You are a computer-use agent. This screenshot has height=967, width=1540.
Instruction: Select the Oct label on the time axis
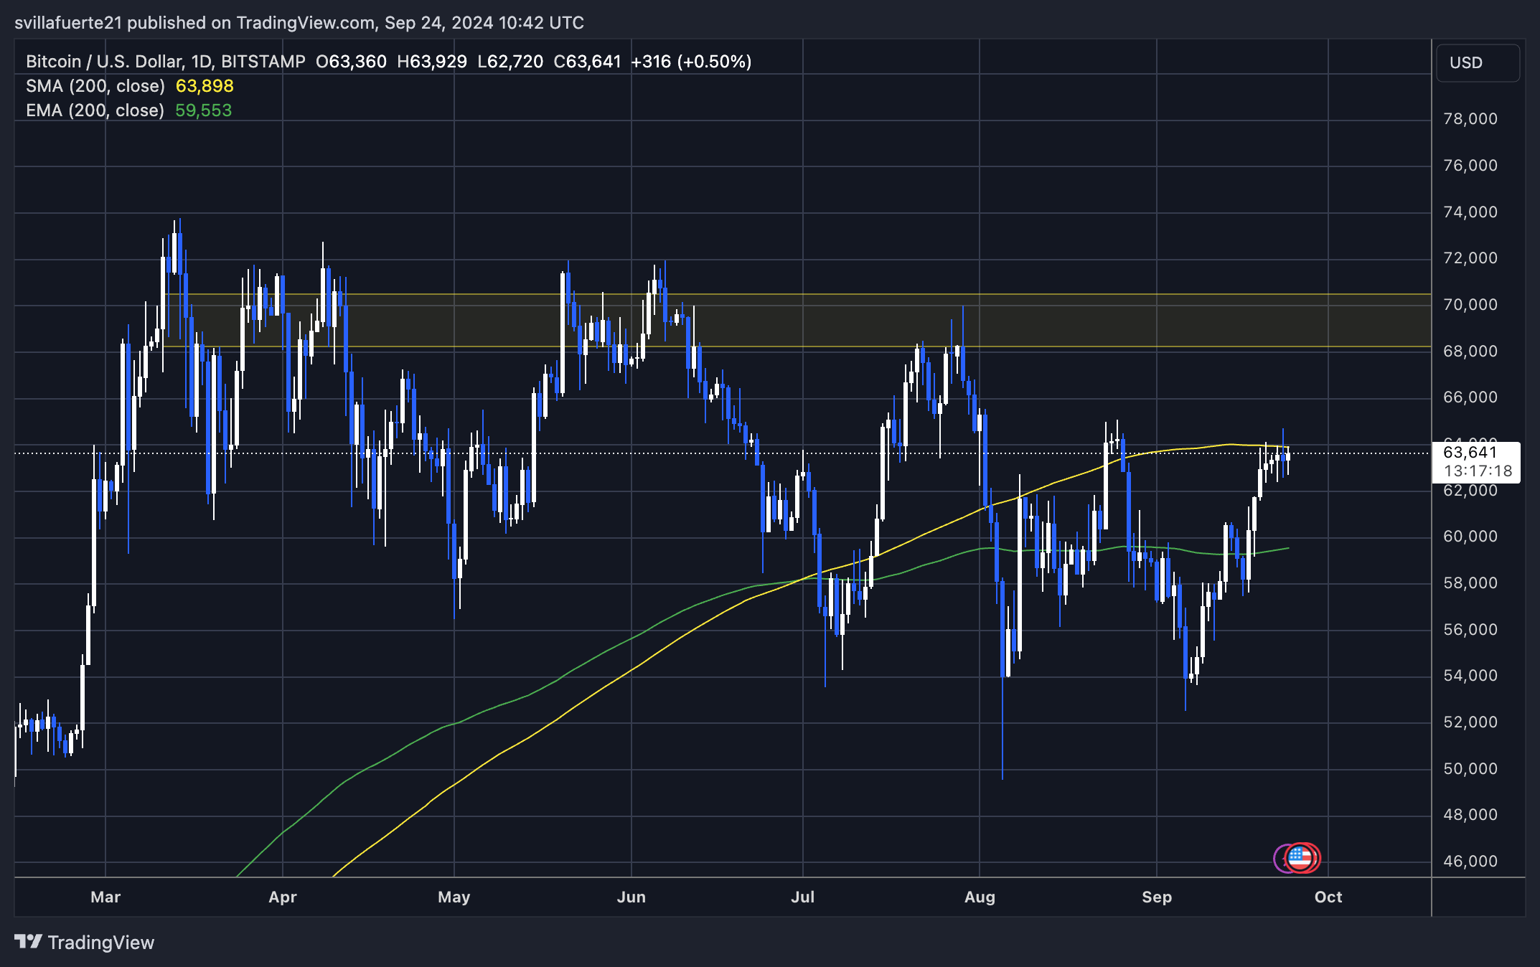coord(1328,897)
